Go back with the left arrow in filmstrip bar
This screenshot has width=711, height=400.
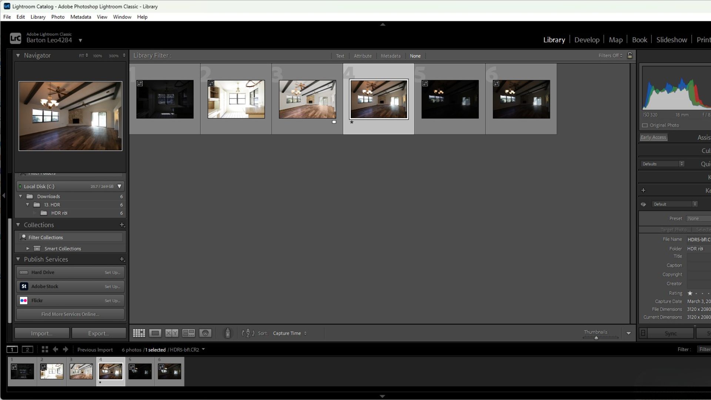[55, 349]
